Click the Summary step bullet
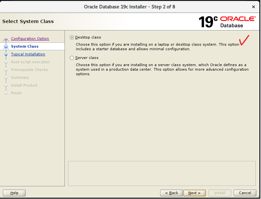 click(x=6, y=77)
